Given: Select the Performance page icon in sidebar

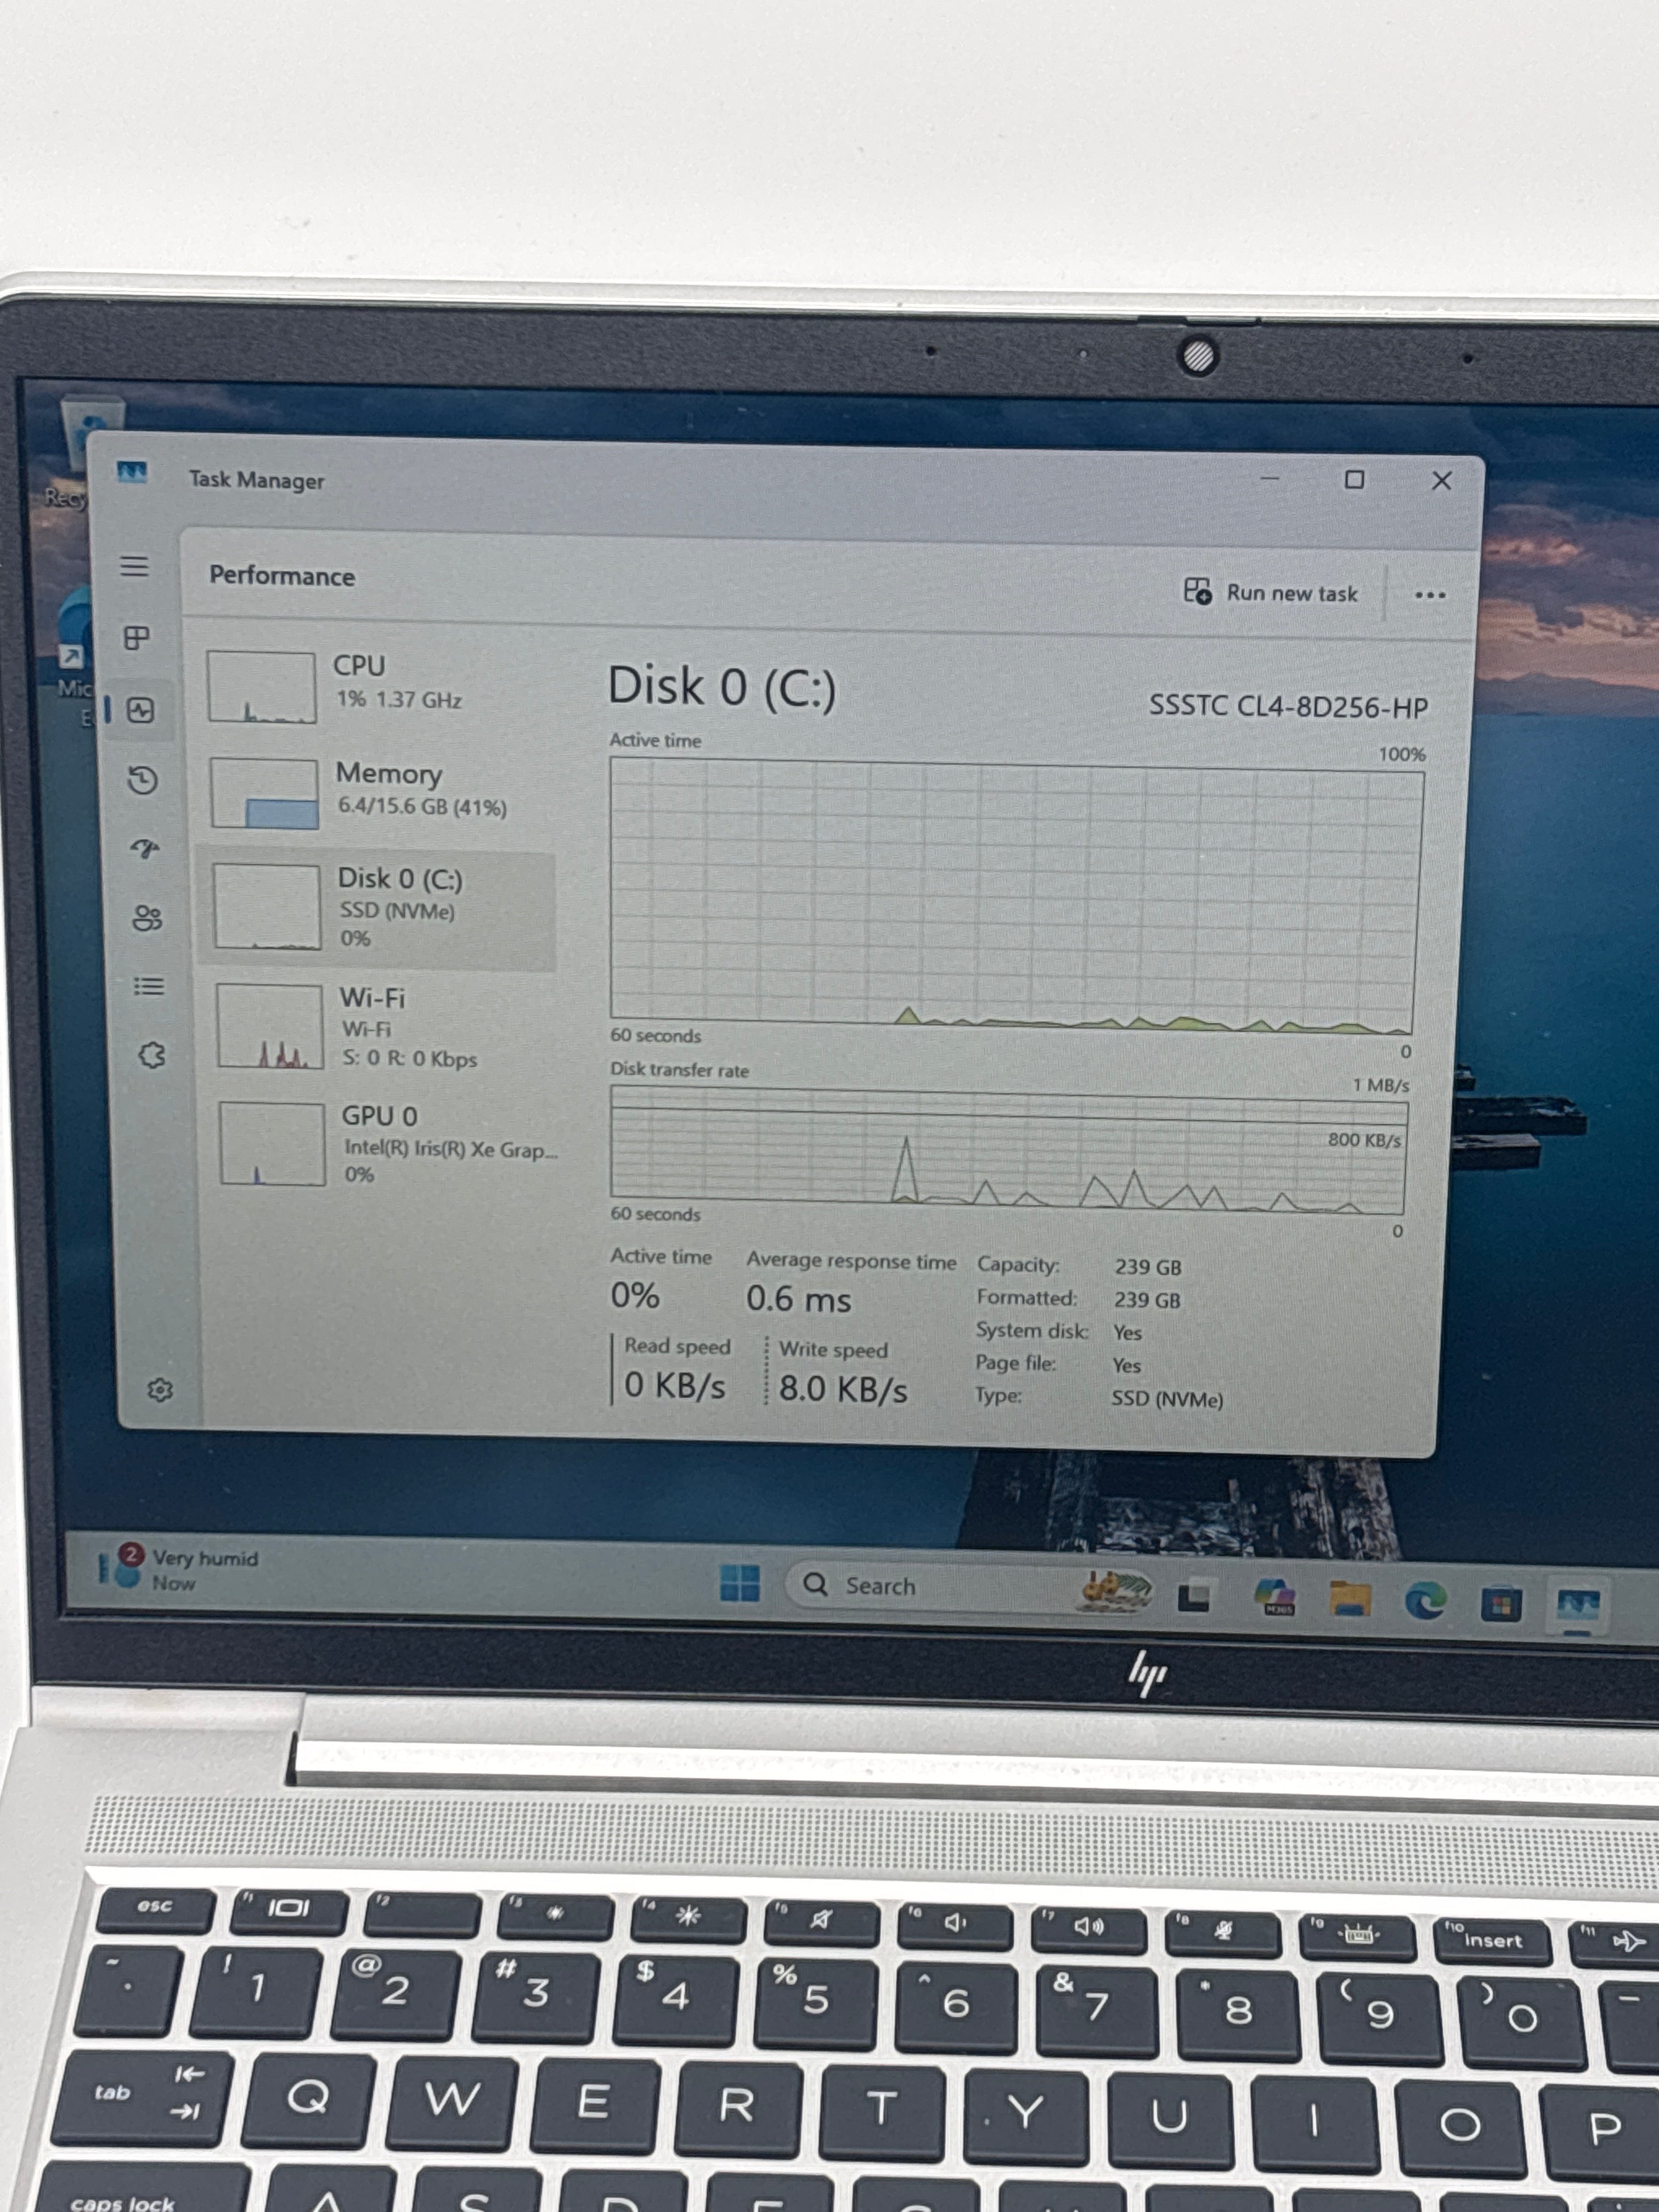Looking at the screenshot, I should [141, 711].
